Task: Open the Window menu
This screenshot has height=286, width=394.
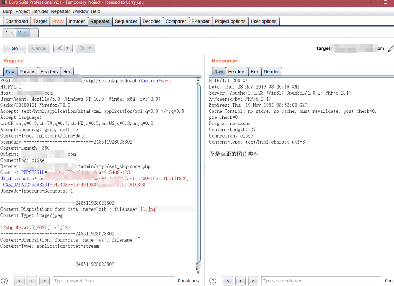Action: pyautogui.click(x=80, y=11)
